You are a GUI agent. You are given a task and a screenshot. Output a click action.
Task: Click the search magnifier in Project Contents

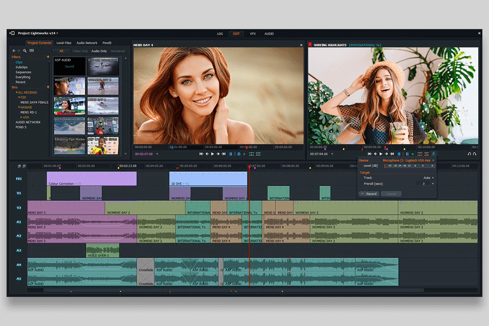(25, 51)
